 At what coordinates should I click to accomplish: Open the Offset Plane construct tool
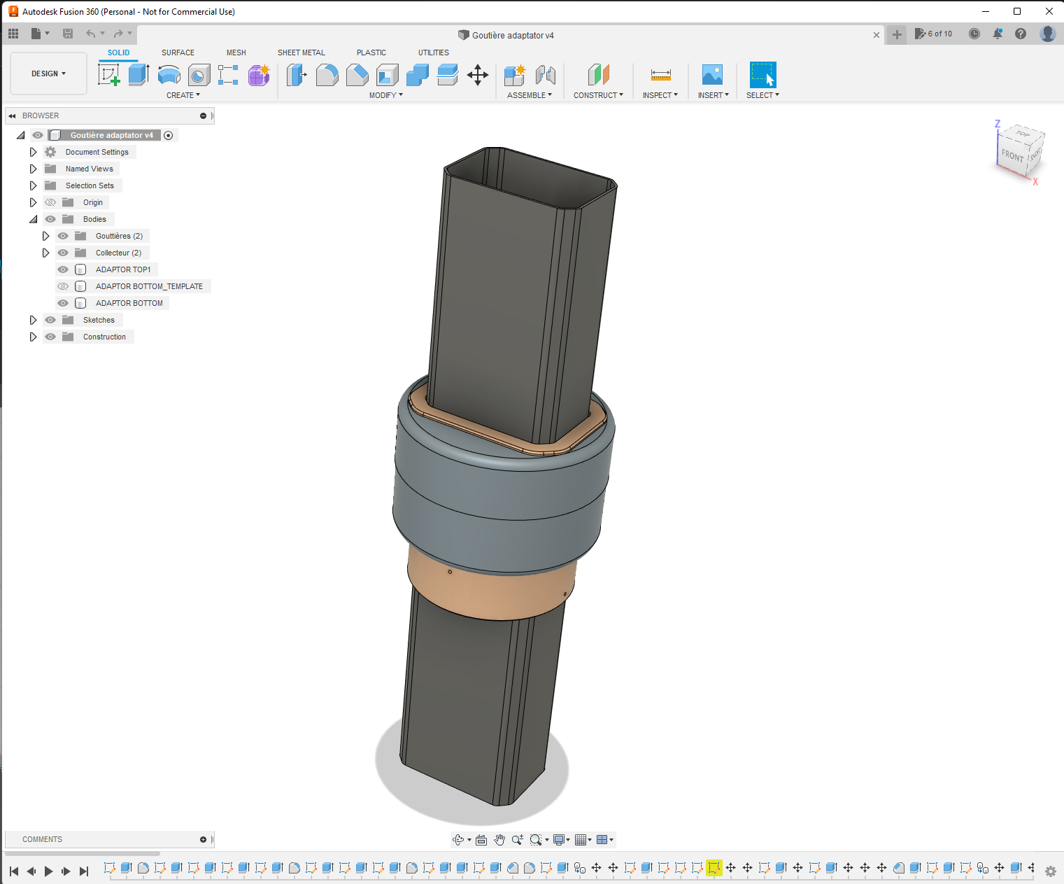pyautogui.click(x=598, y=74)
